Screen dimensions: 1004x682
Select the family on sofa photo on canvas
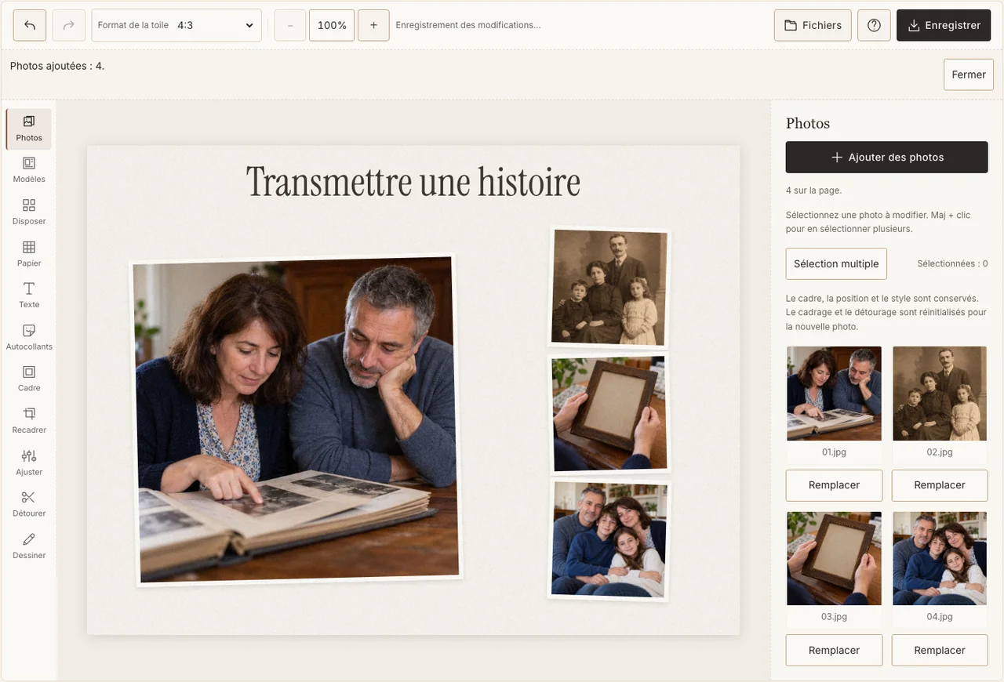pos(609,540)
